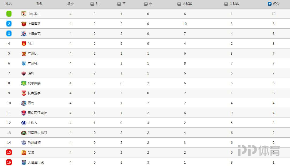Toggle the sort button beside 胜 header

[x=92, y=4]
